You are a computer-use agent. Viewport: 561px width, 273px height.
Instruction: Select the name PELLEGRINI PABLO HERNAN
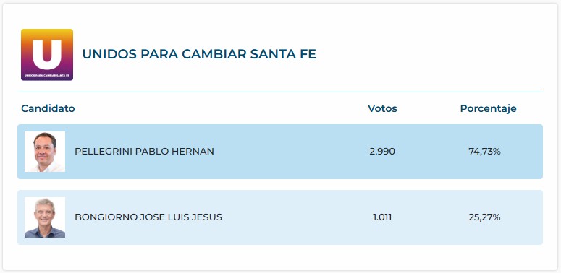(x=144, y=152)
